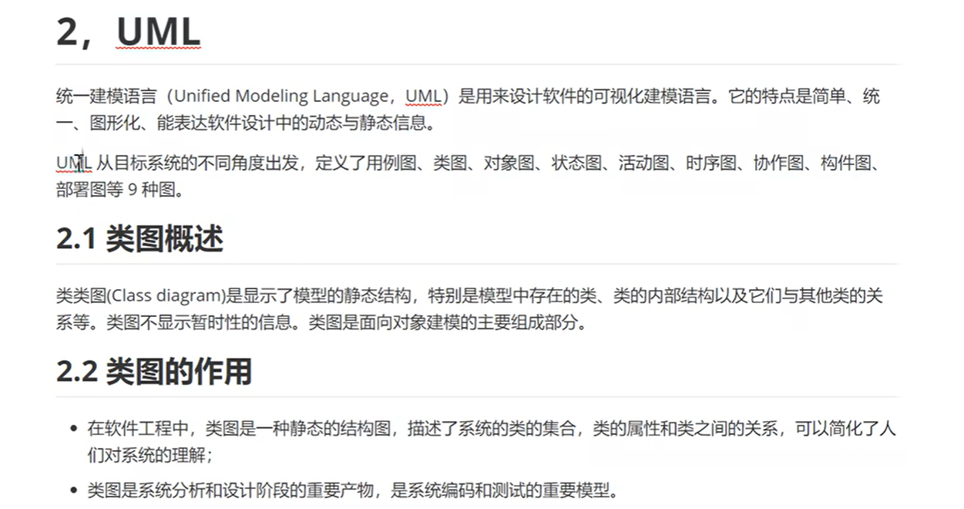This screenshot has width=964, height=509.
Task: Click the UML word starting the second paragraph
Action: [x=73, y=163]
